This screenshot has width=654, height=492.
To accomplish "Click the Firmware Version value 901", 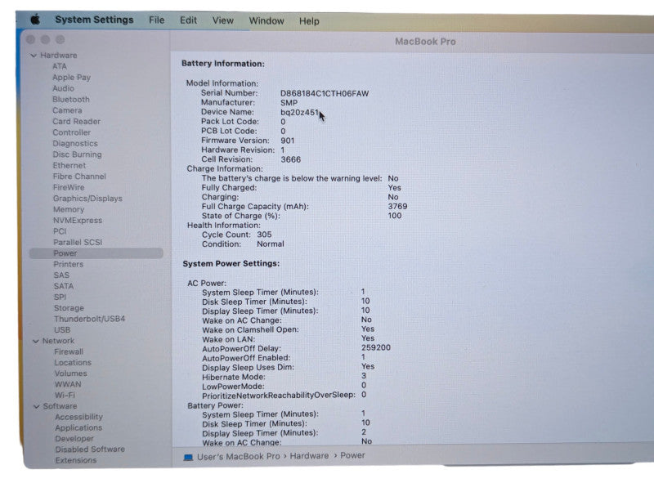I will (x=288, y=141).
